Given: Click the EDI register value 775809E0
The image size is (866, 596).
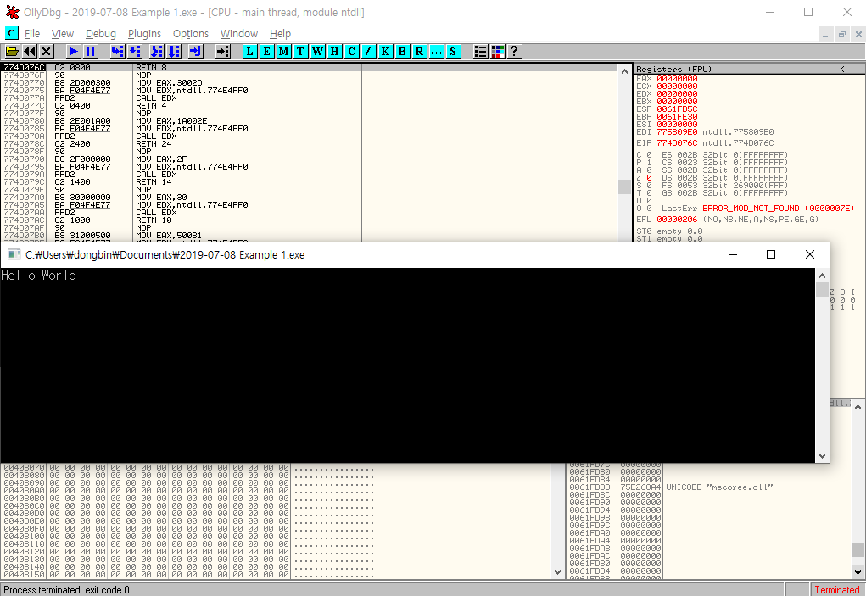Looking at the screenshot, I should point(677,132).
